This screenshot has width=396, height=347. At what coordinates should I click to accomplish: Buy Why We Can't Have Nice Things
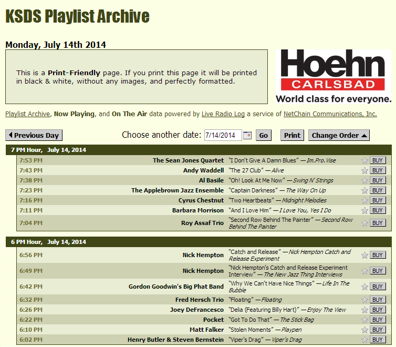[378, 287]
